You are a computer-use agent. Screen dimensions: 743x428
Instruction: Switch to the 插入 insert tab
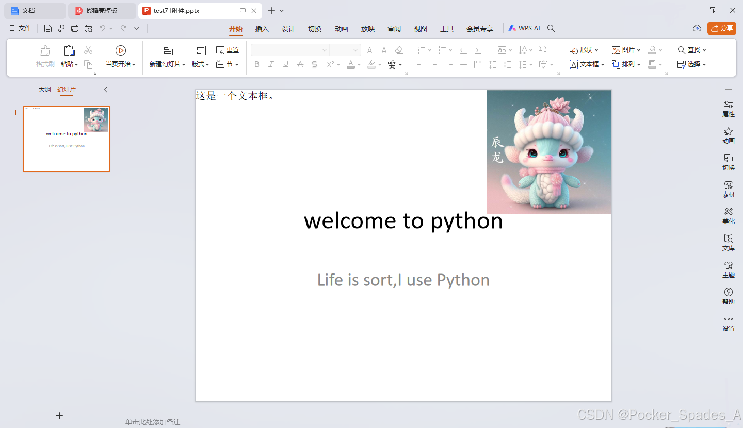[262, 29]
